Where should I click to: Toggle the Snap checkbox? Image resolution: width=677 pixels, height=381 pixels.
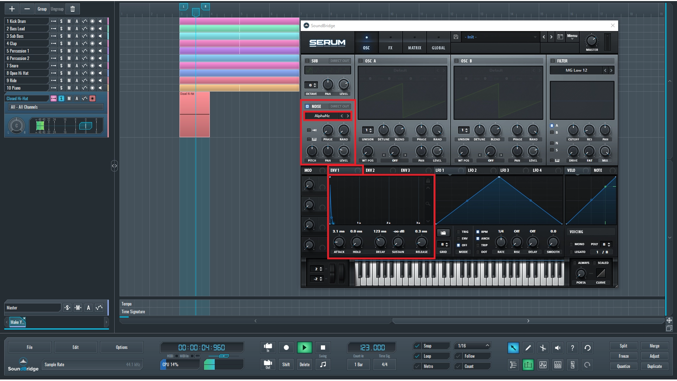coord(417,346)
